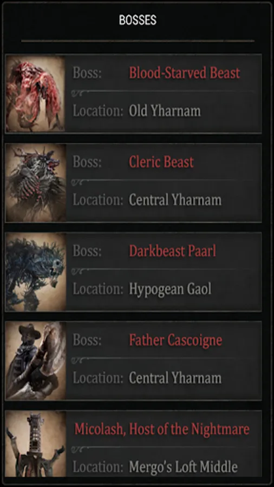Screen dimensions: 274x487
Task: Click the Location label beside Hypogean Gaol
Action: (98, 289)
